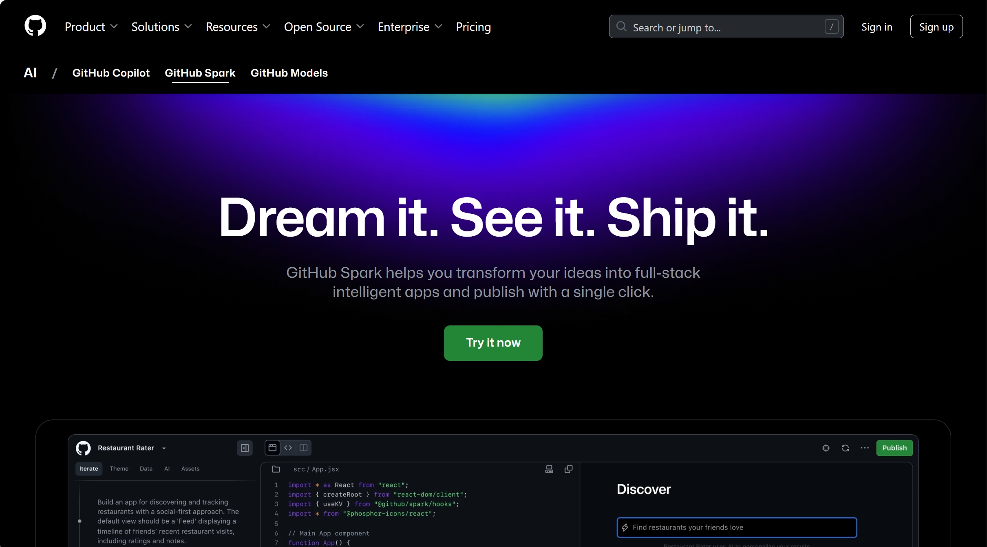Switch to preview window view icon
Image resolution: width=987 pixels, height=547 pixels.
point(272,448)
